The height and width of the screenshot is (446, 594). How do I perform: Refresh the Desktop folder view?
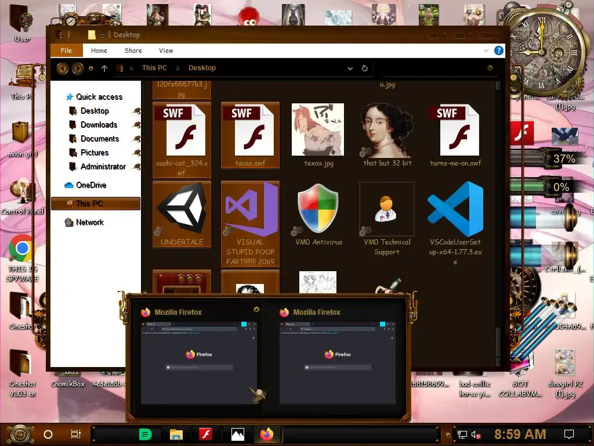(x=365, y=69)
